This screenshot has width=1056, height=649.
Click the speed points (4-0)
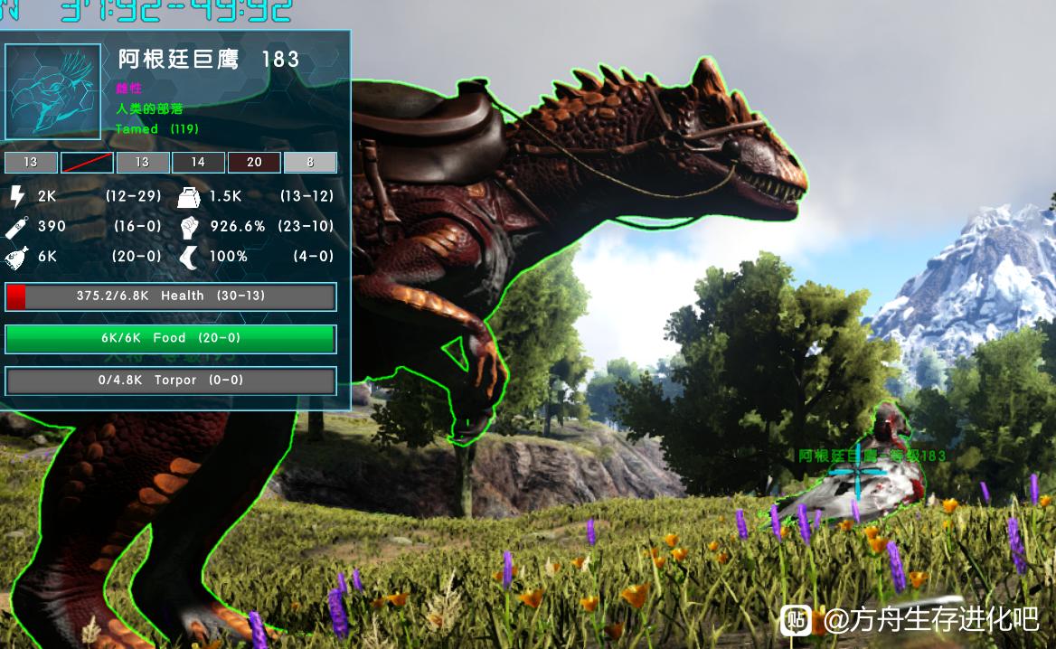(x=313, y=257)
